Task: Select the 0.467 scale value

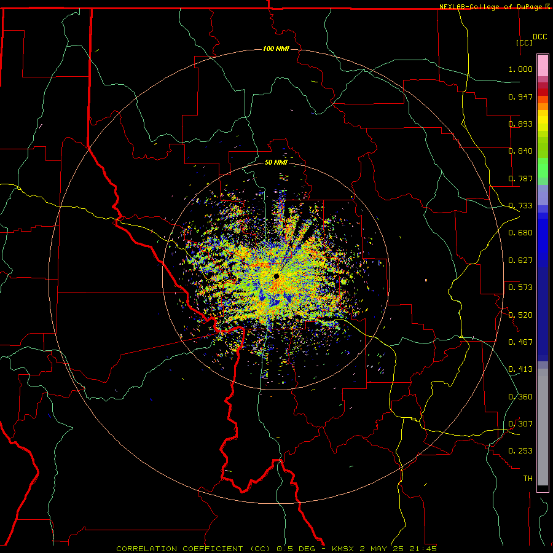Action: click(520, 342)
